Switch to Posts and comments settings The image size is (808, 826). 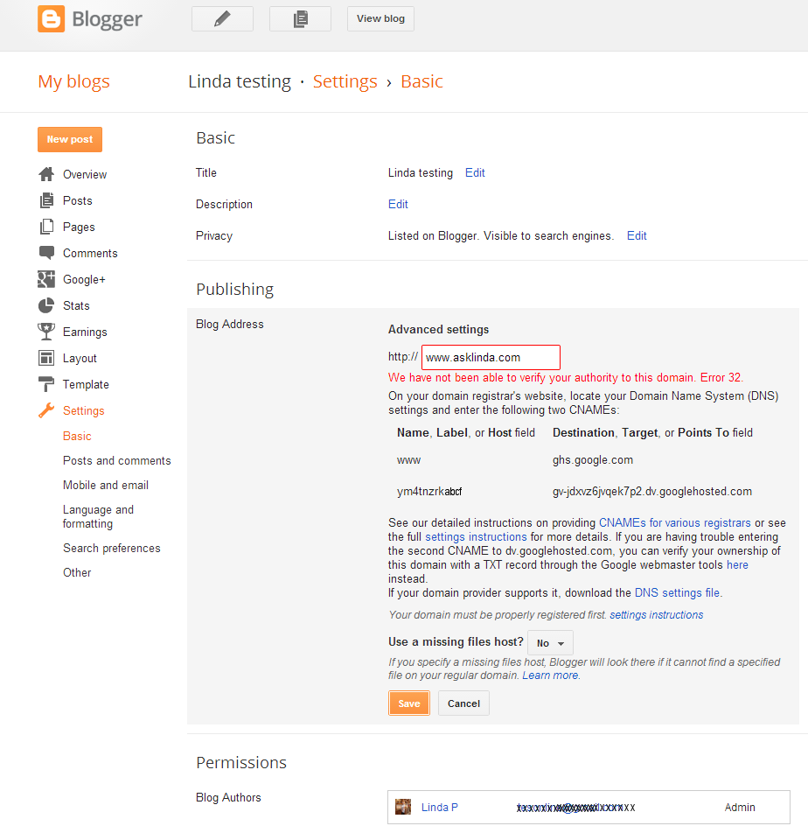point(116,460)
